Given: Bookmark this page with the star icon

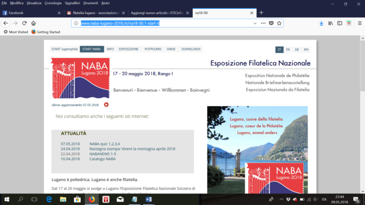Looking at the screenshot, I should tap(279, 23).
